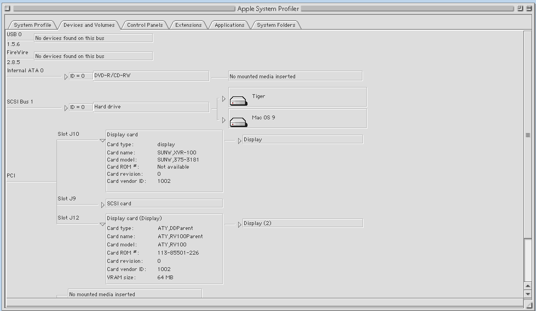The width and height of the screenshot is (536, 311).
Task: Collapse the Slot J10 Display card details
Action: coord(102,141)
